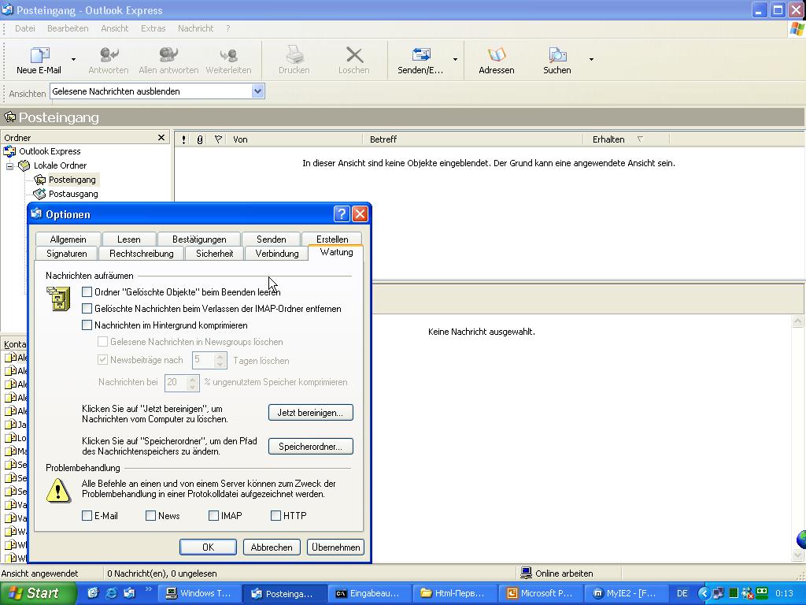
Task: Switch to the Signaturen tab
Action: pyautogui.click(x=67, y=254)
